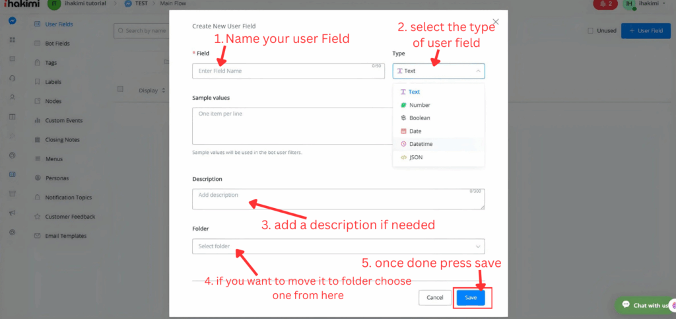Expand the Type dropdown showing Text
This screenshot has height=319, width=676.
(438, 71)
